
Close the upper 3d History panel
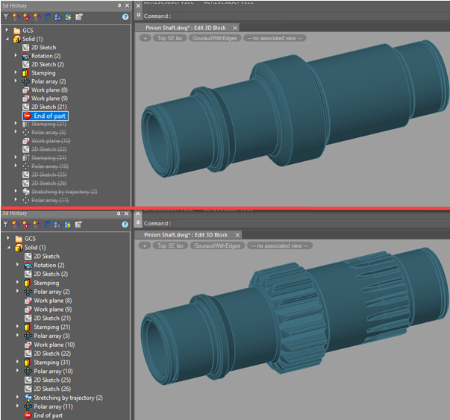(x=127, y=4)
